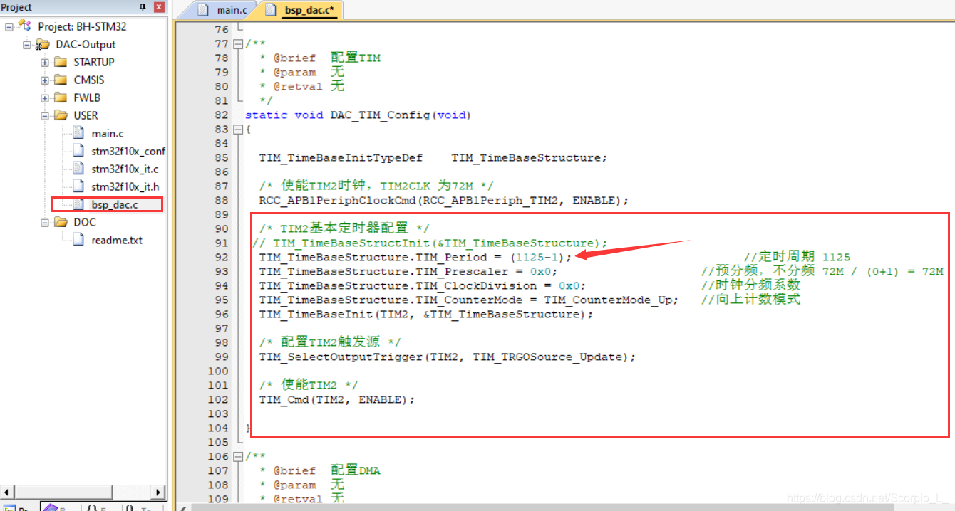
Task: Close the Project panel
Action: click(159, 7)
